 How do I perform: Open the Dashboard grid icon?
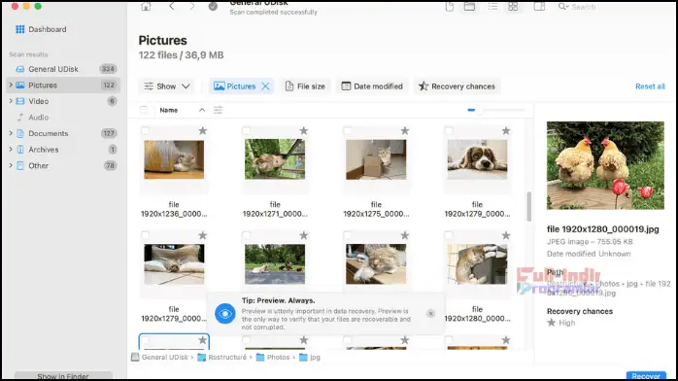(19, 29)
